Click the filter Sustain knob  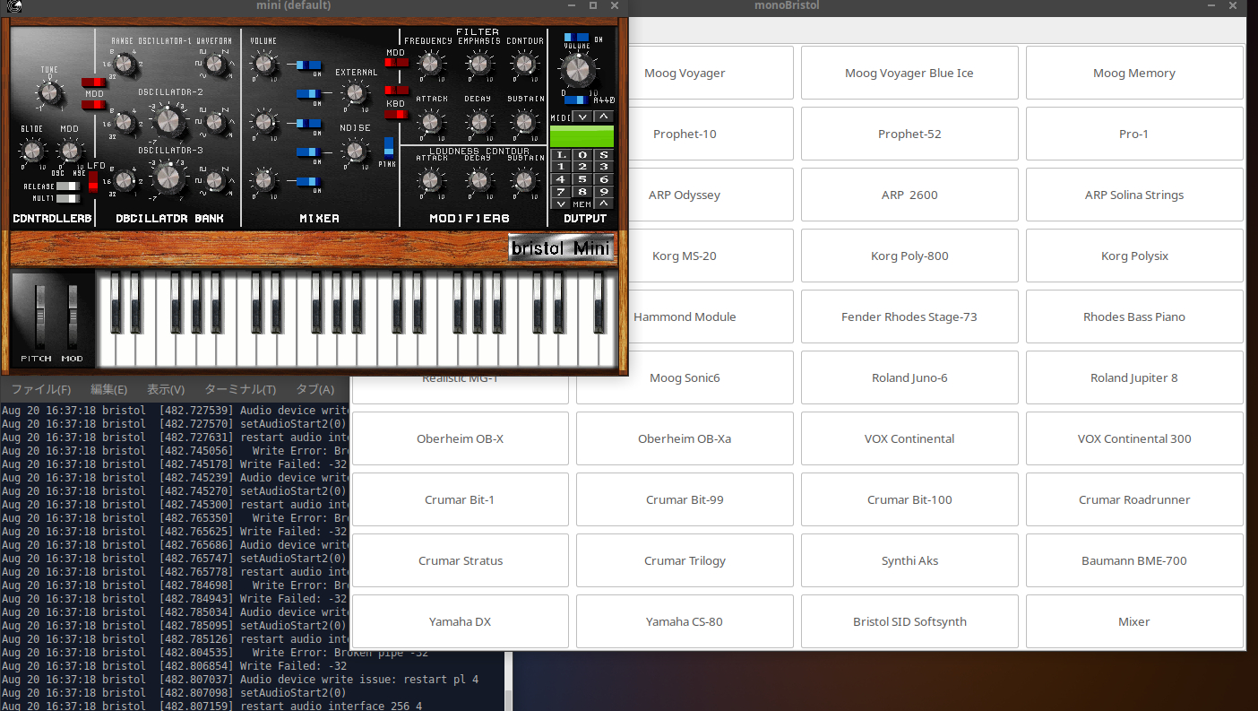pos(525,122)
